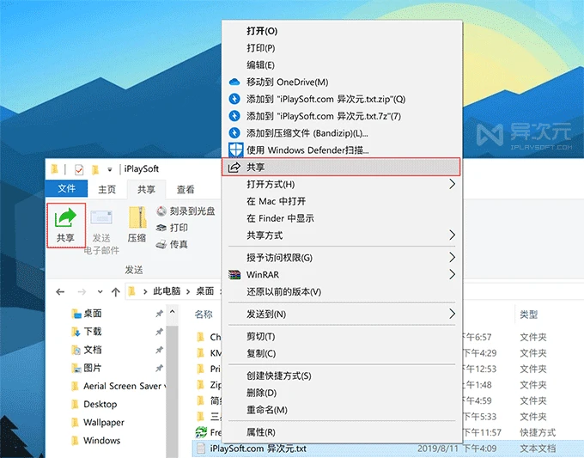The height and width of the screenshot is (458, 584).
Task: Click the properties checkmark icon in title bar
Action: point(78,169)
